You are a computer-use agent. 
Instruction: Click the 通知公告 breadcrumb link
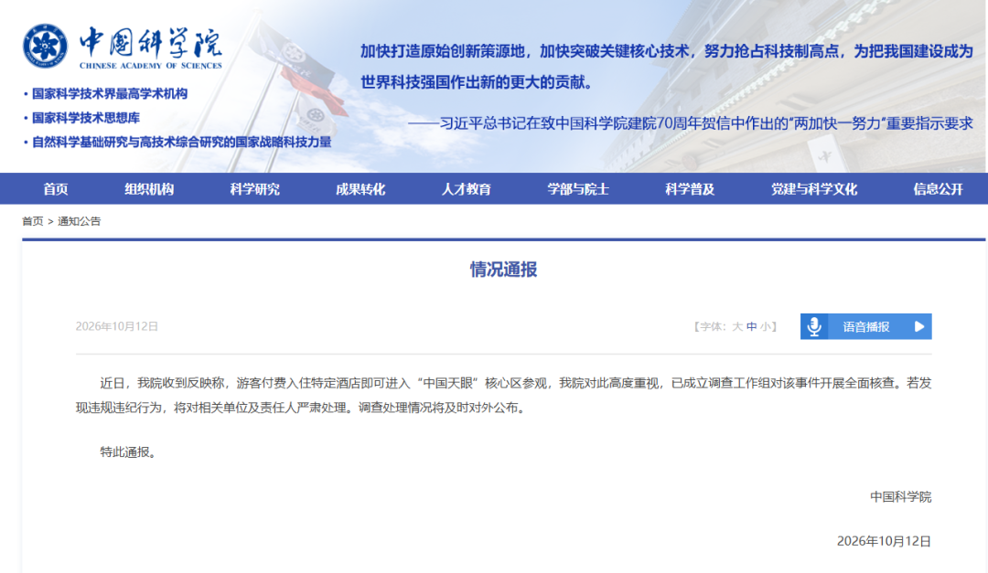80,221
